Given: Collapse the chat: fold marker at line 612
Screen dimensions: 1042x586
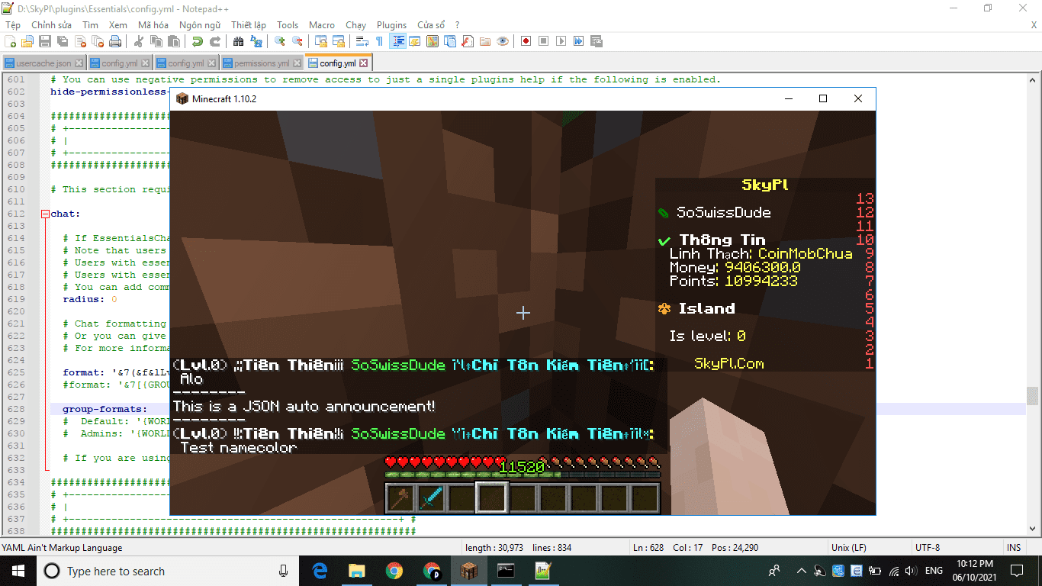Looking at the screenshot, I should point(46,214).
